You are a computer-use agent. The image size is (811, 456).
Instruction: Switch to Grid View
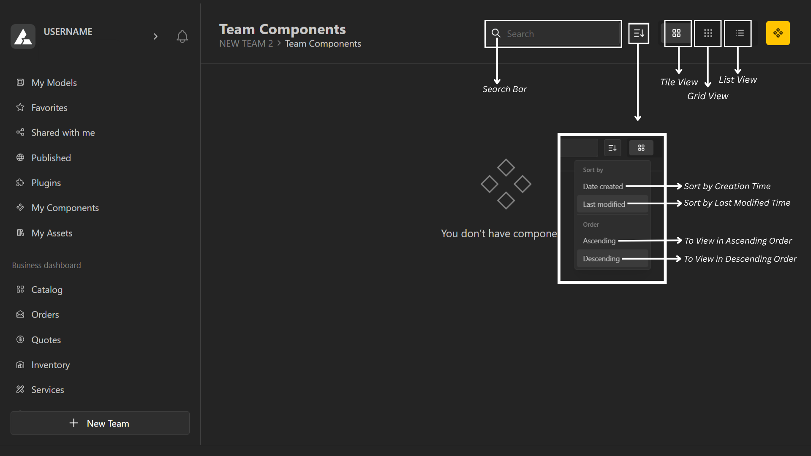click(x=708, y=33)
